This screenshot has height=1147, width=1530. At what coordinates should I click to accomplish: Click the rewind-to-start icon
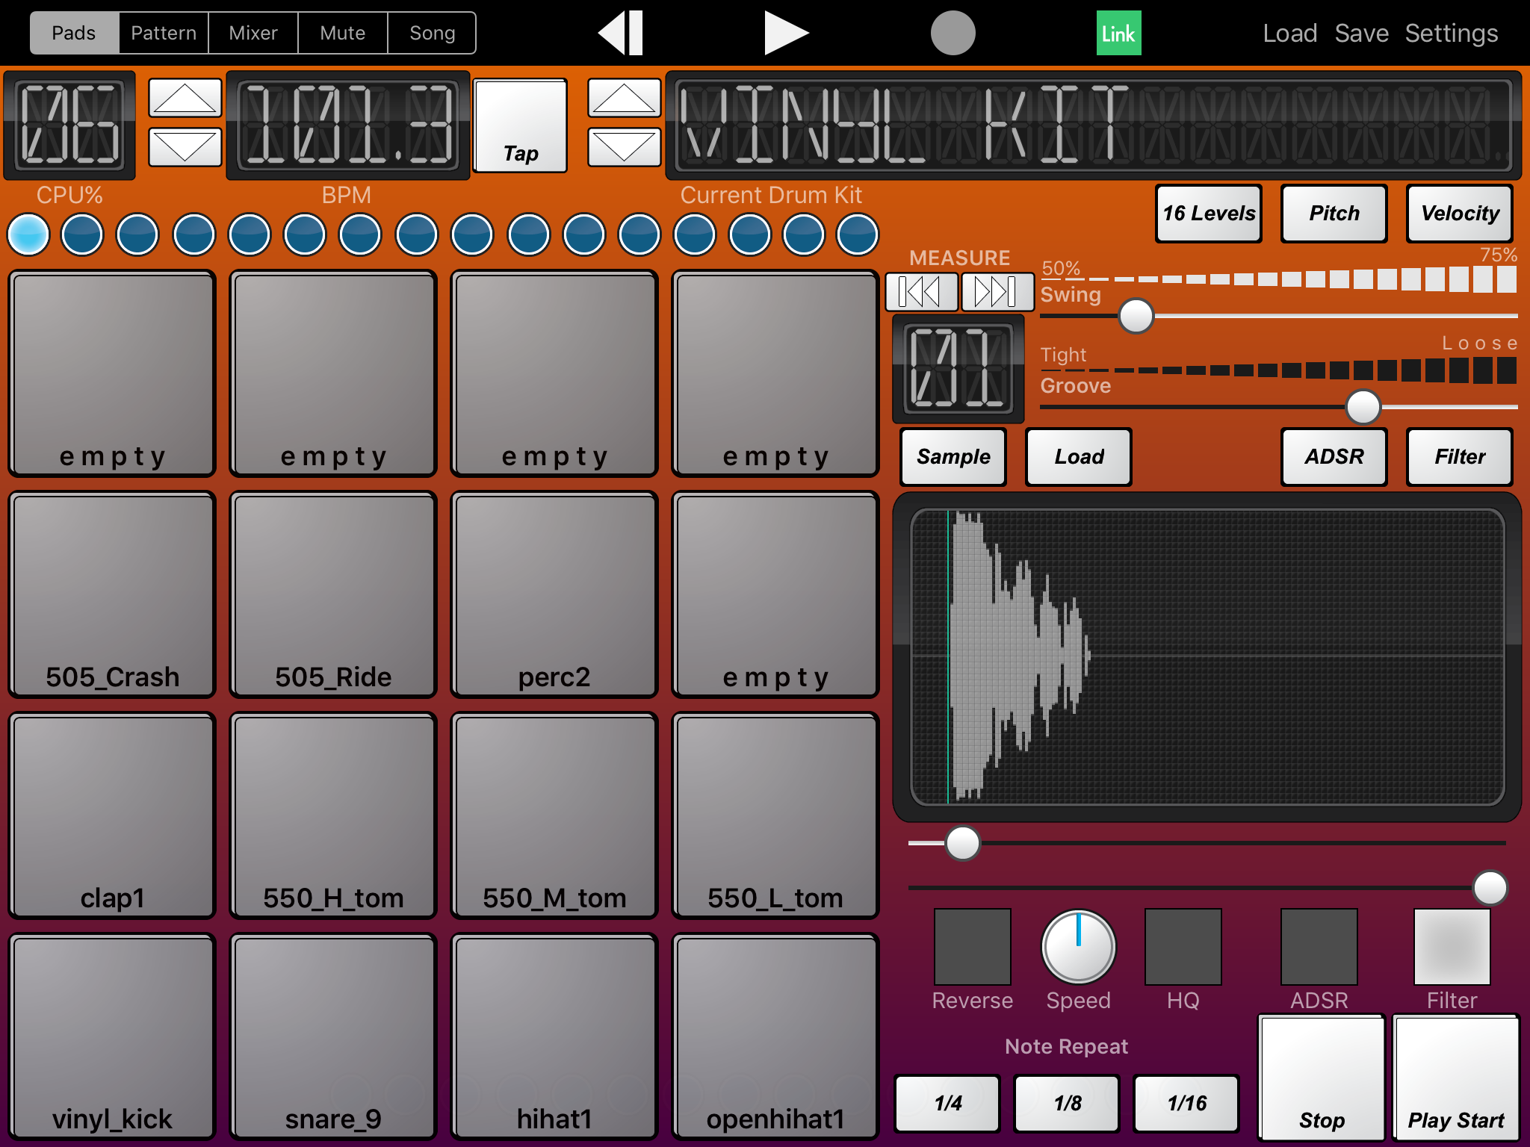coord(621,33)
